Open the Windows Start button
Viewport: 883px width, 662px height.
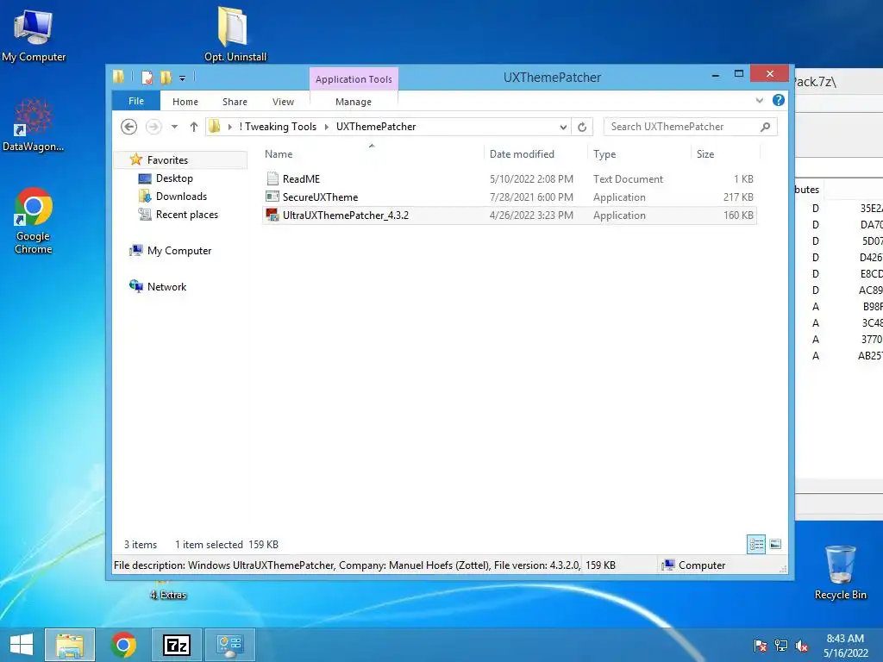pos(22,645)
